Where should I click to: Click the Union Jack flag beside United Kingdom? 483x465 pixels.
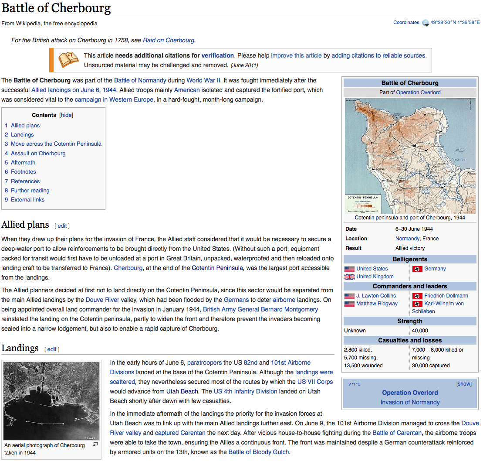point(349,277)
